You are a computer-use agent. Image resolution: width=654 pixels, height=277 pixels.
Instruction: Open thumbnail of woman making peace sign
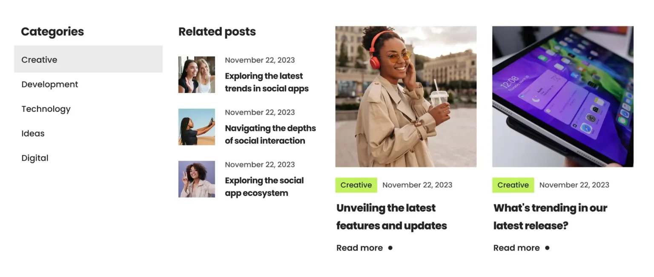point(197,179)
